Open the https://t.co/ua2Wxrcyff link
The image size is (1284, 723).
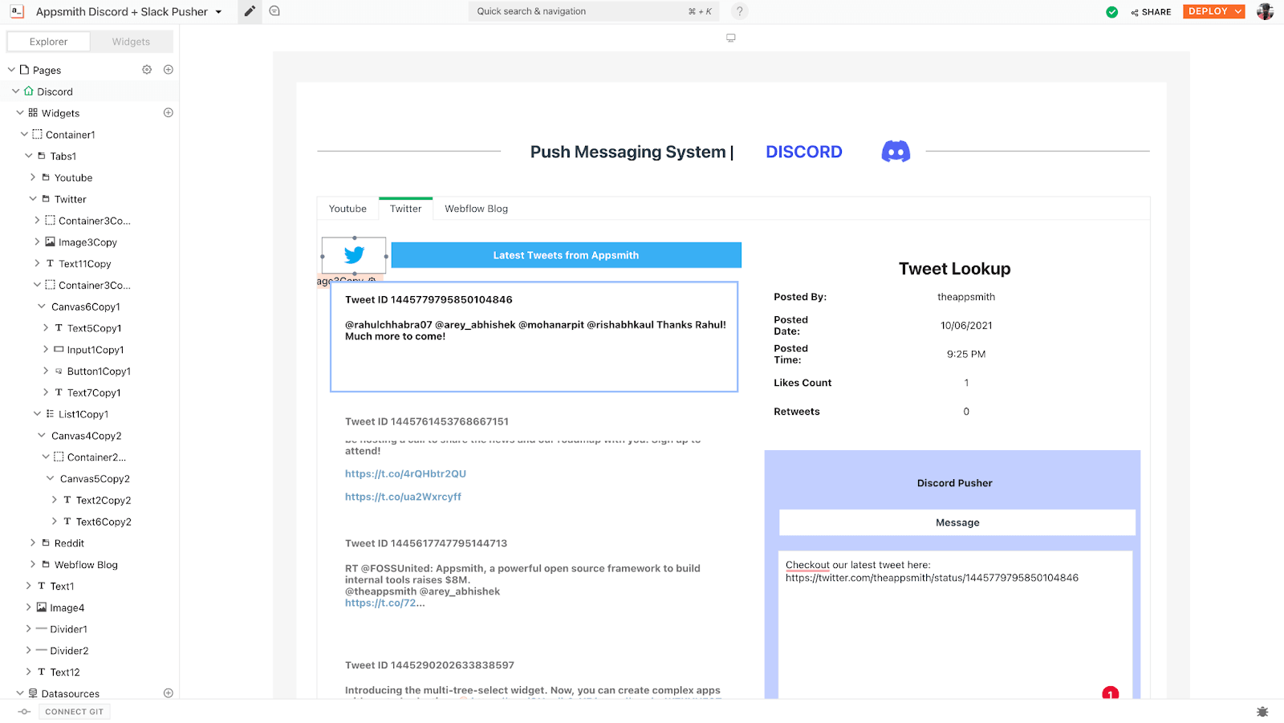tap(403, 497)
